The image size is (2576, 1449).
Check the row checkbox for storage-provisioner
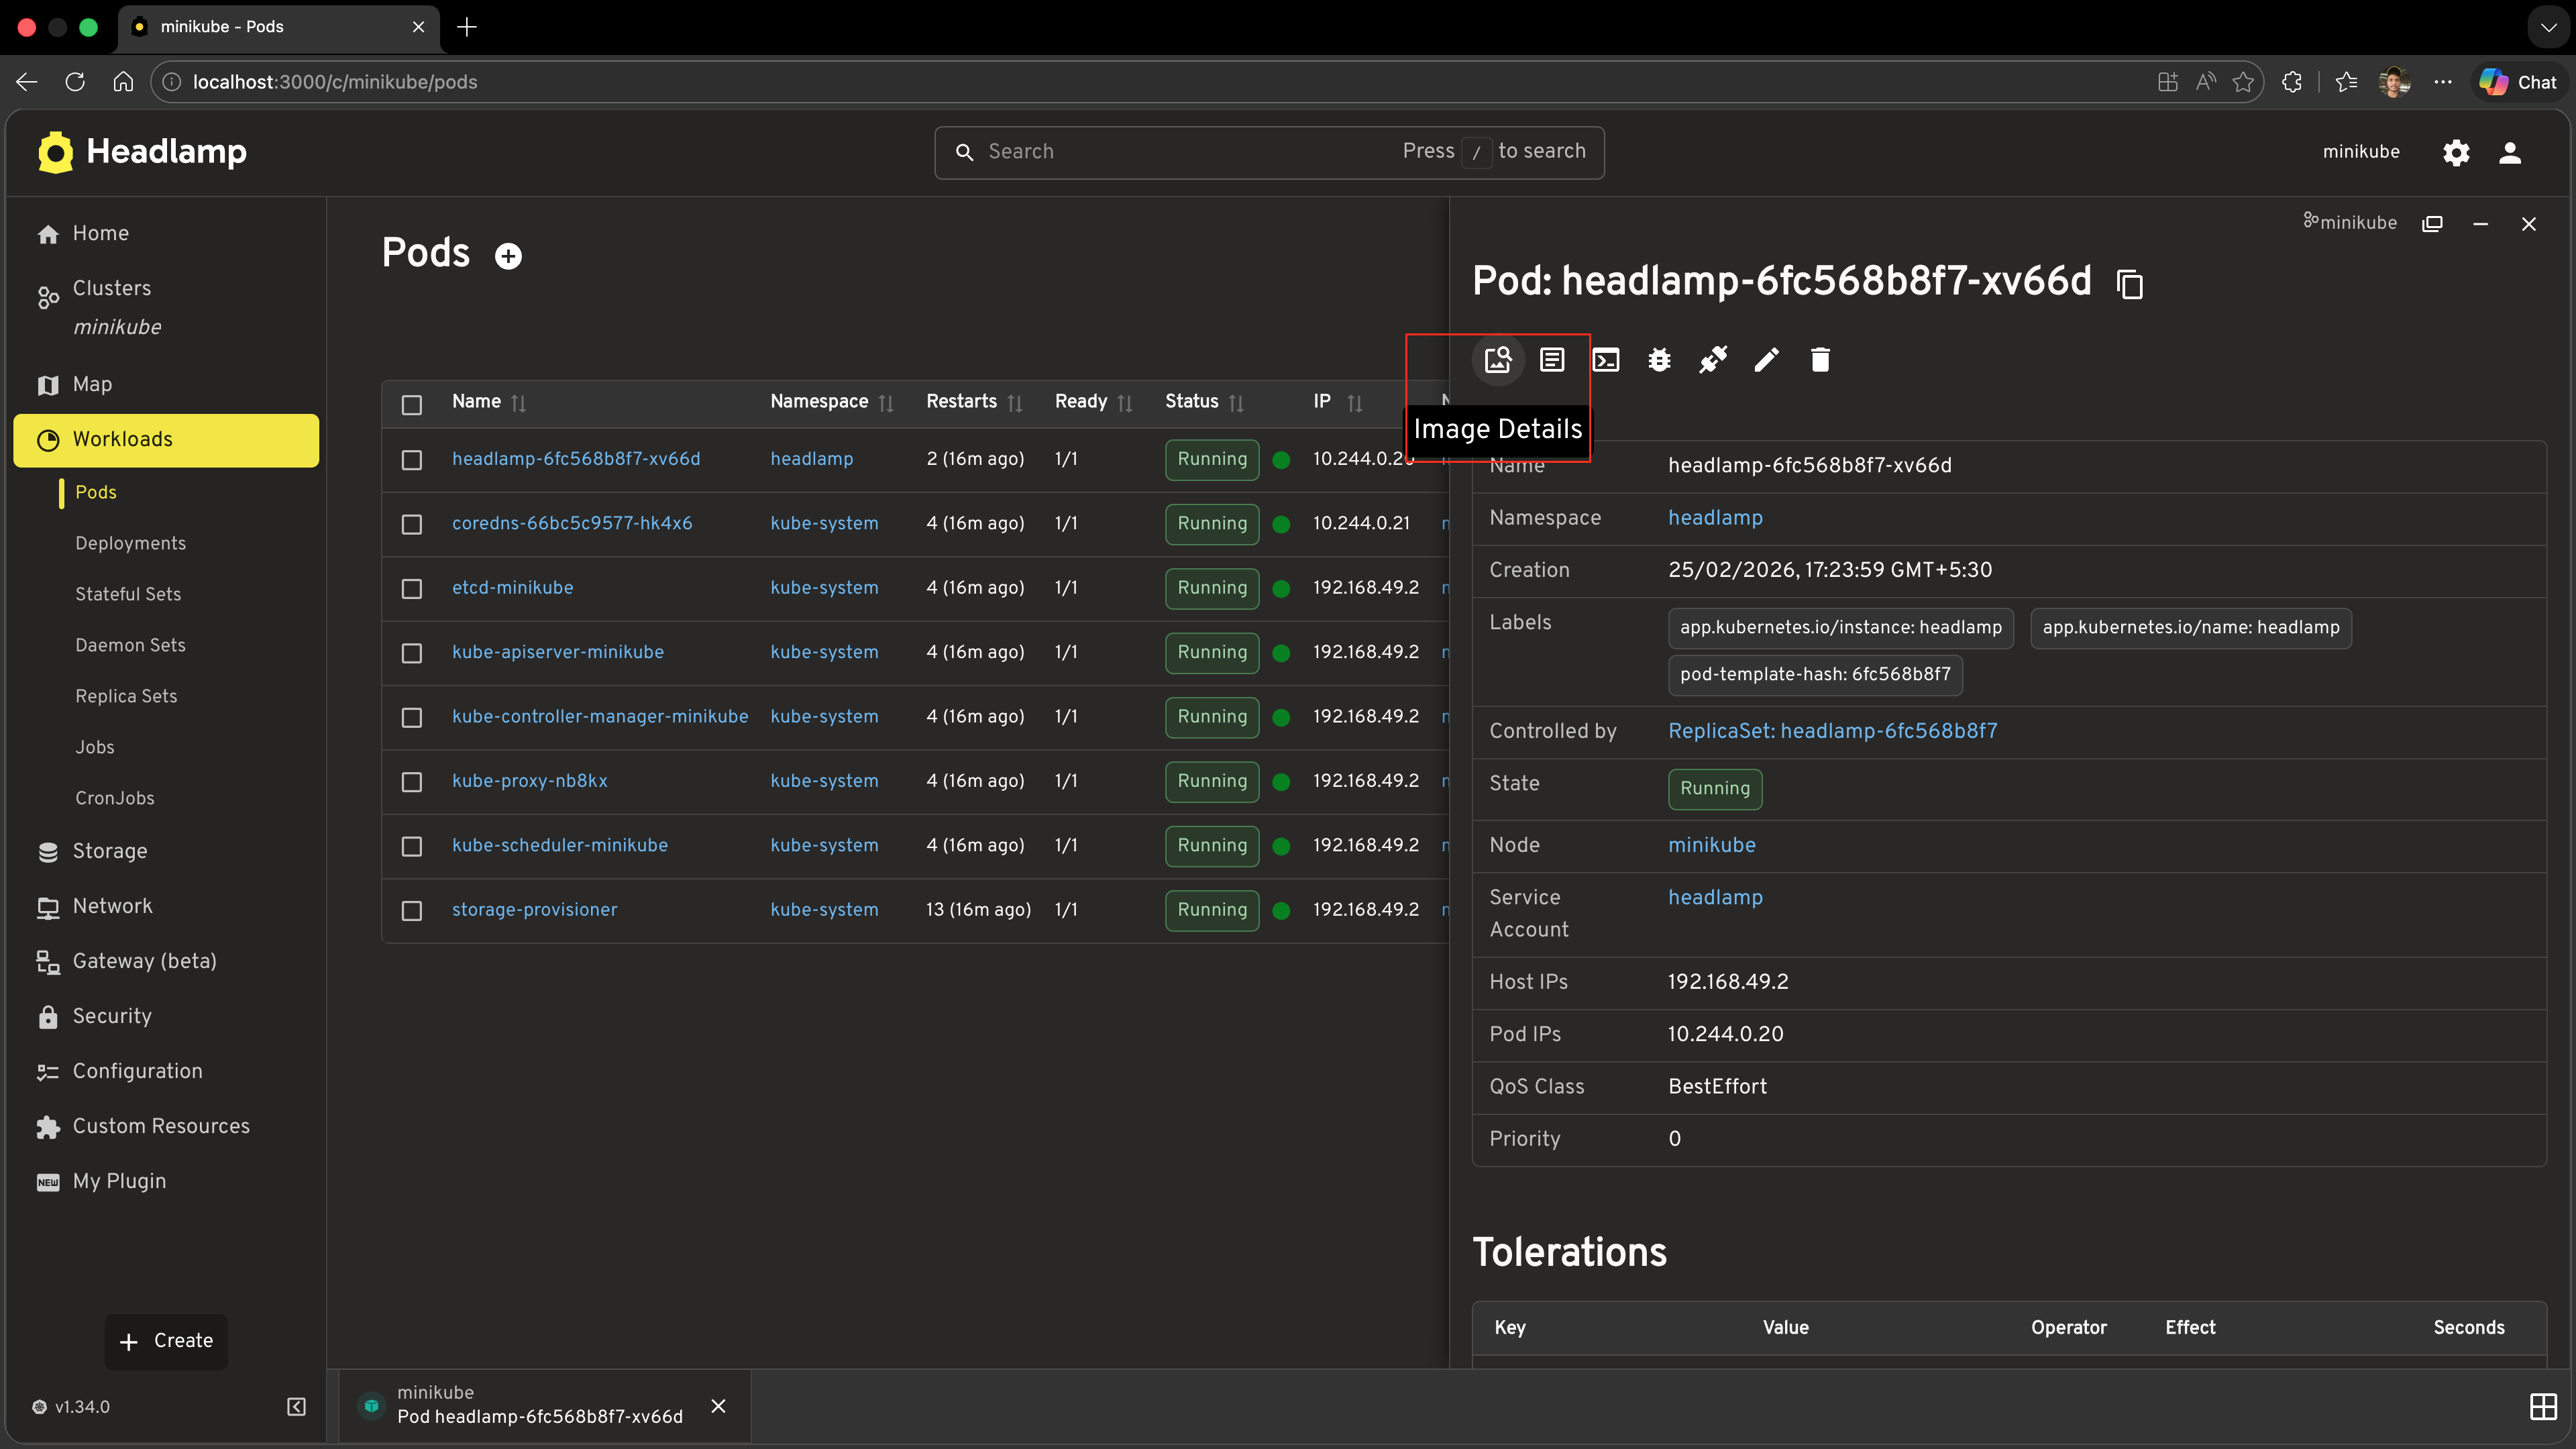[411, 911]
